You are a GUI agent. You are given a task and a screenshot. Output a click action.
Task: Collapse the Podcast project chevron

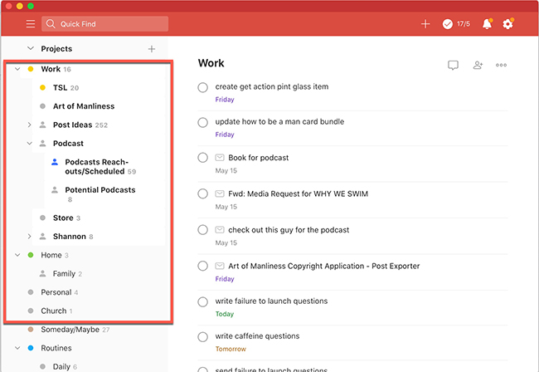30,144
